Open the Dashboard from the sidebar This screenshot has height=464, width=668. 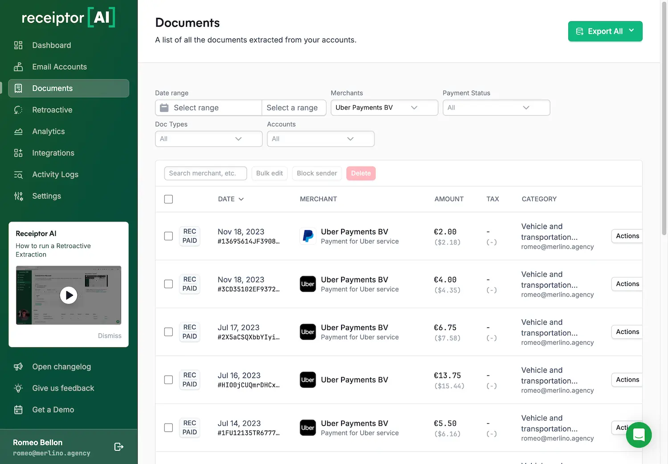click(51, 45)
